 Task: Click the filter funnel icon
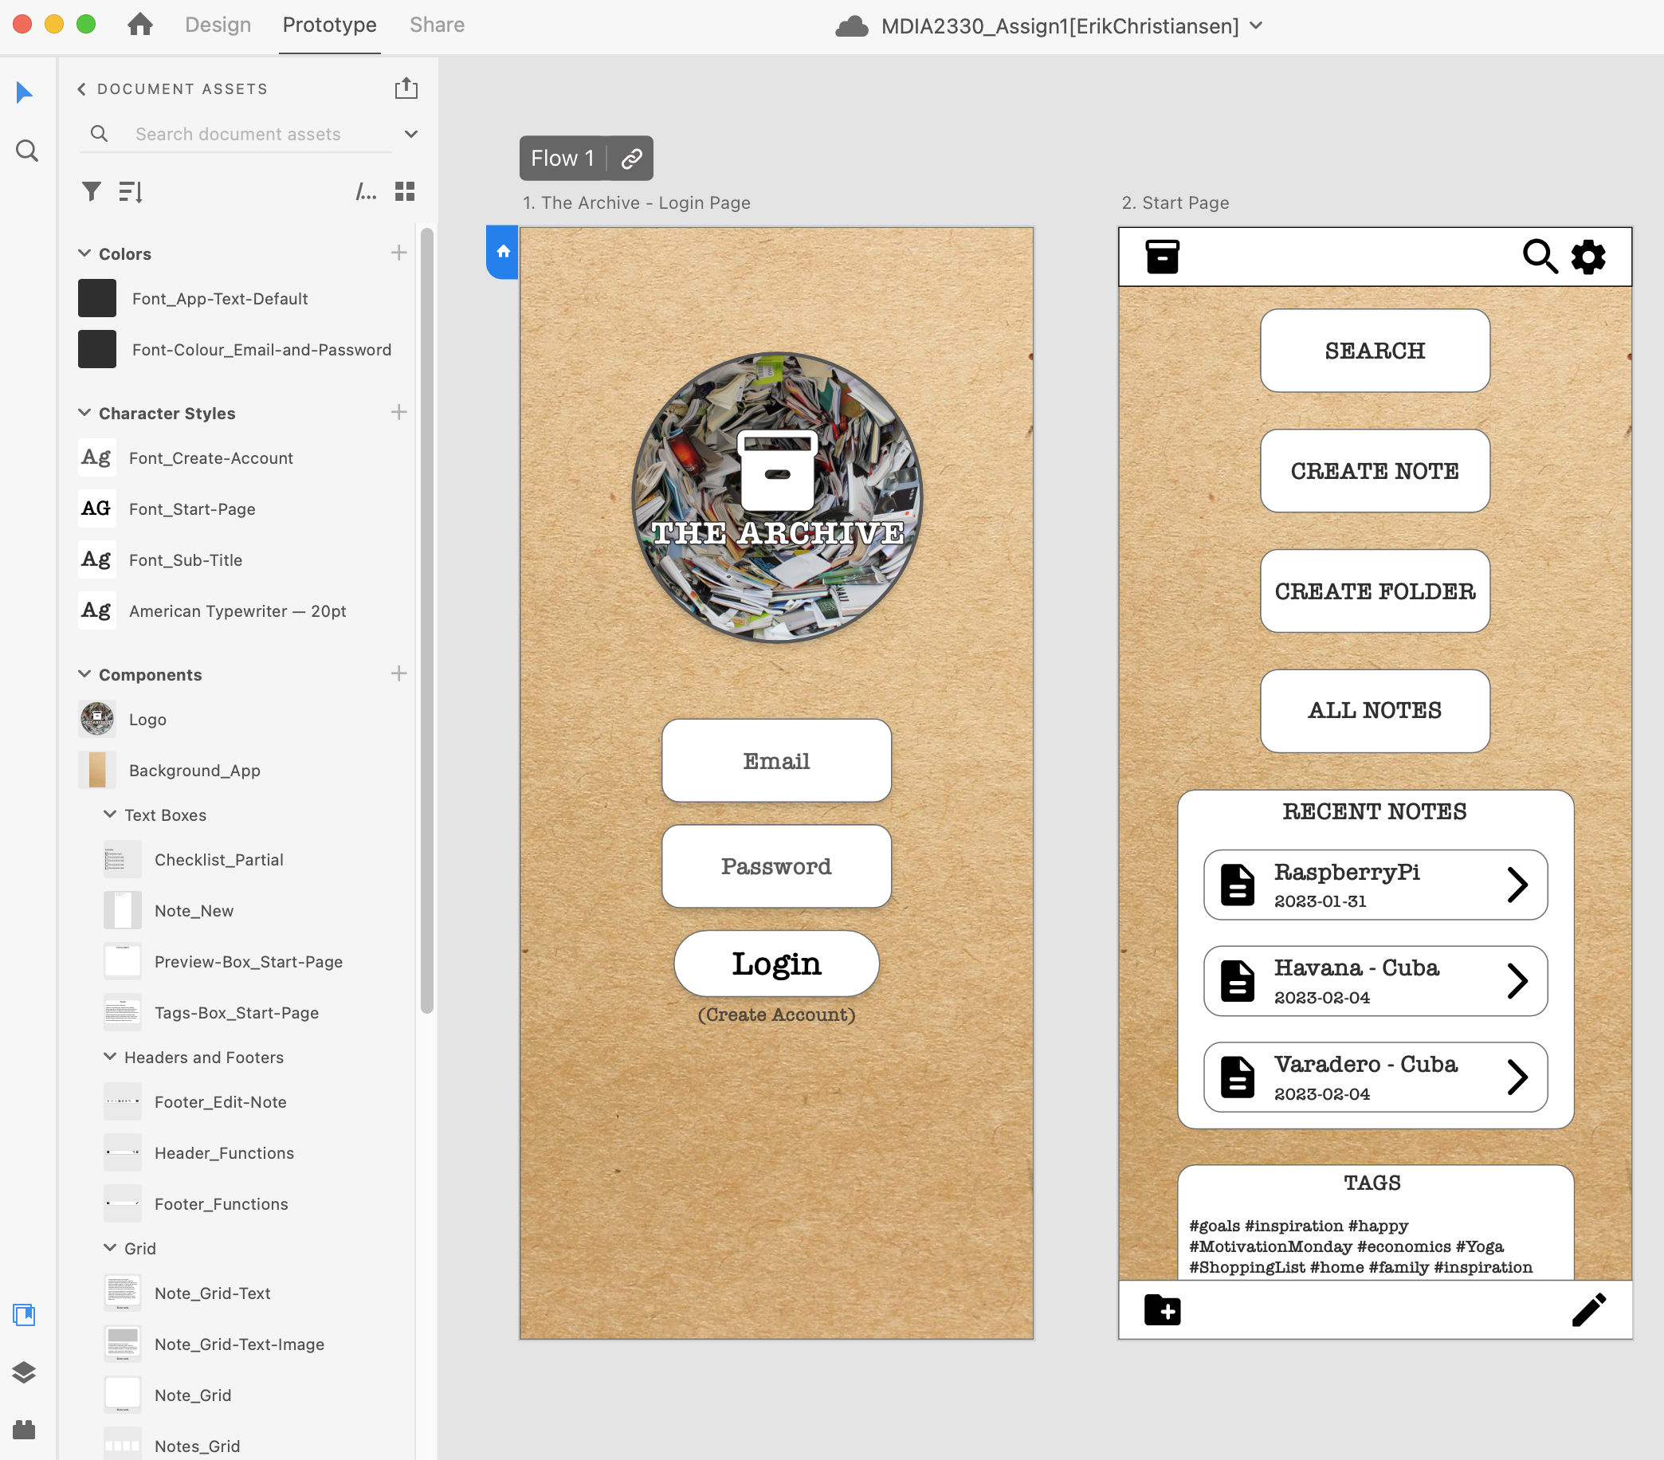click(x=91, y=191)
